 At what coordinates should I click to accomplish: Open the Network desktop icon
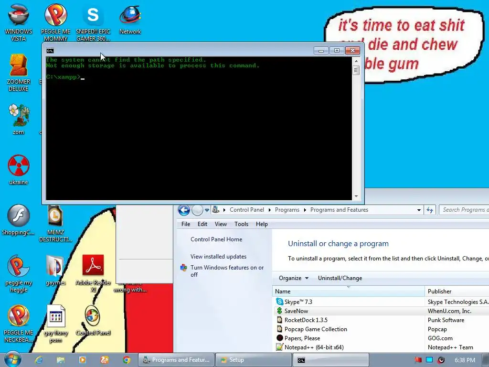pos(130,19)
